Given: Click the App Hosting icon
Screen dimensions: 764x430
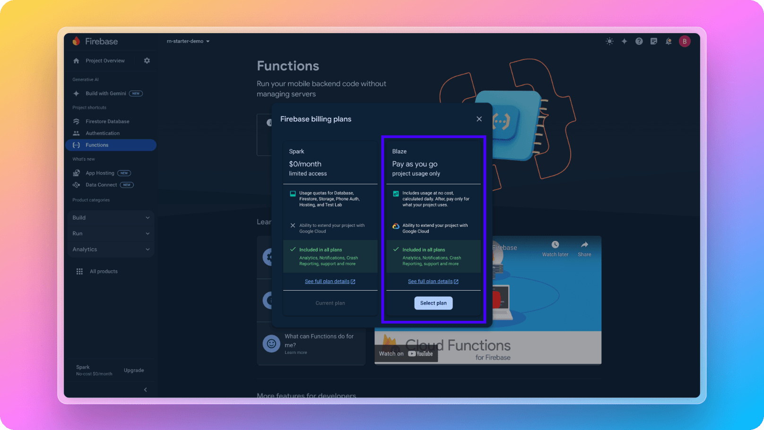Looking at the screenshot, I should coord(76,173).
